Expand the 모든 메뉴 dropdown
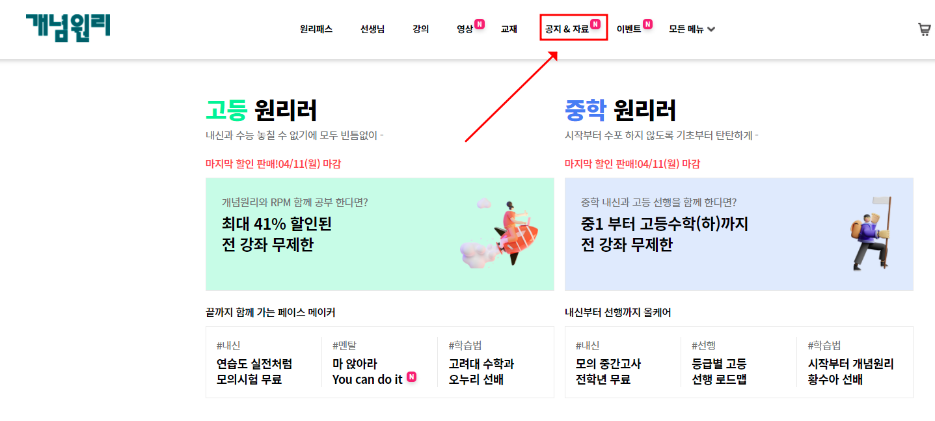The height and width of the screenshot is (421, 935). click(692, 29)
